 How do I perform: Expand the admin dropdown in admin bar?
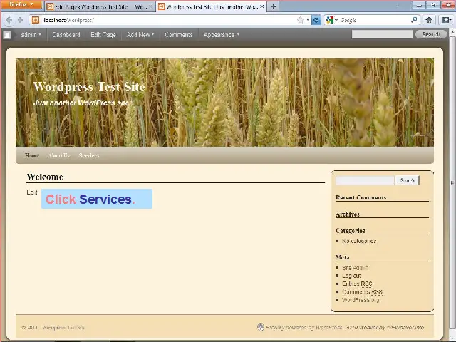(x=31, y=35)
